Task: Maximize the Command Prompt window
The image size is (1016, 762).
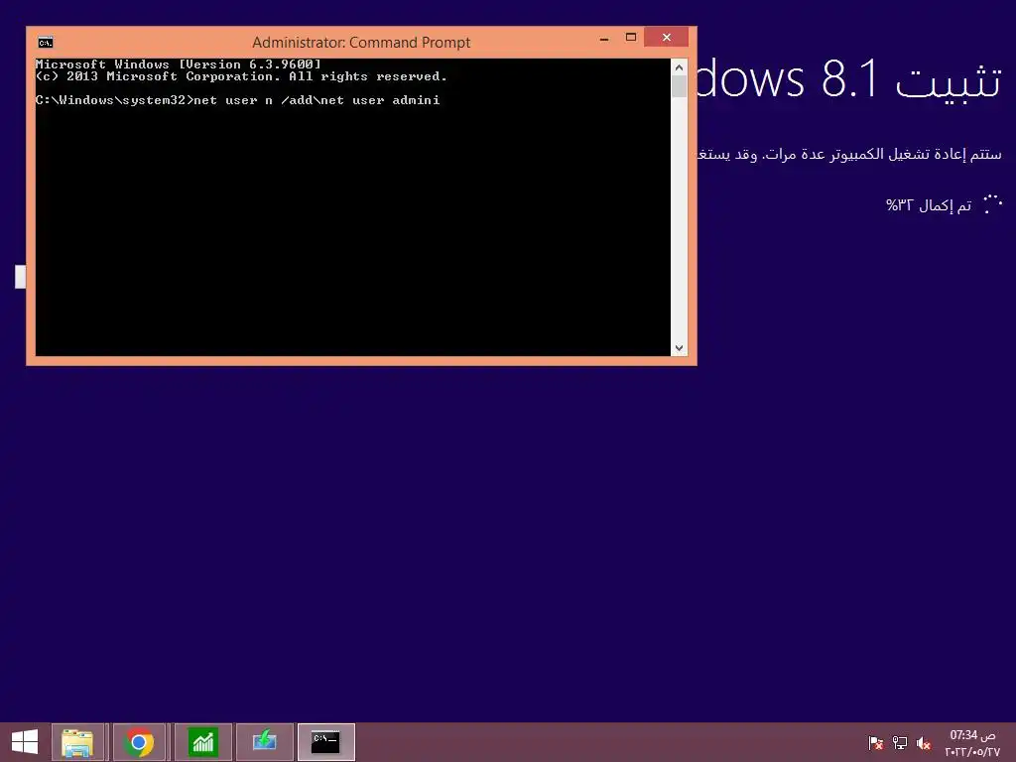Action: [631, 38]
